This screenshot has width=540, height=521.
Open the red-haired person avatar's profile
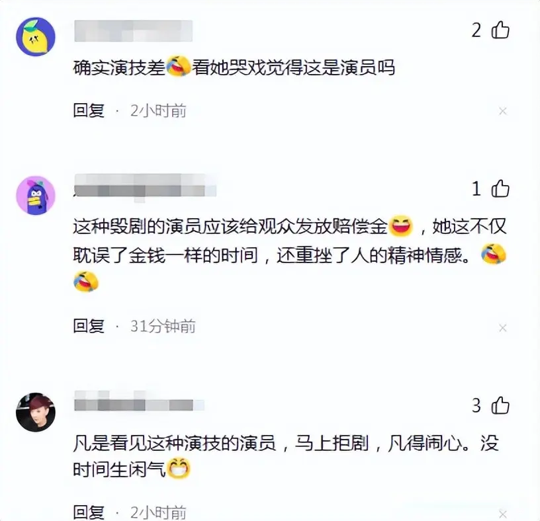(36, 412)
